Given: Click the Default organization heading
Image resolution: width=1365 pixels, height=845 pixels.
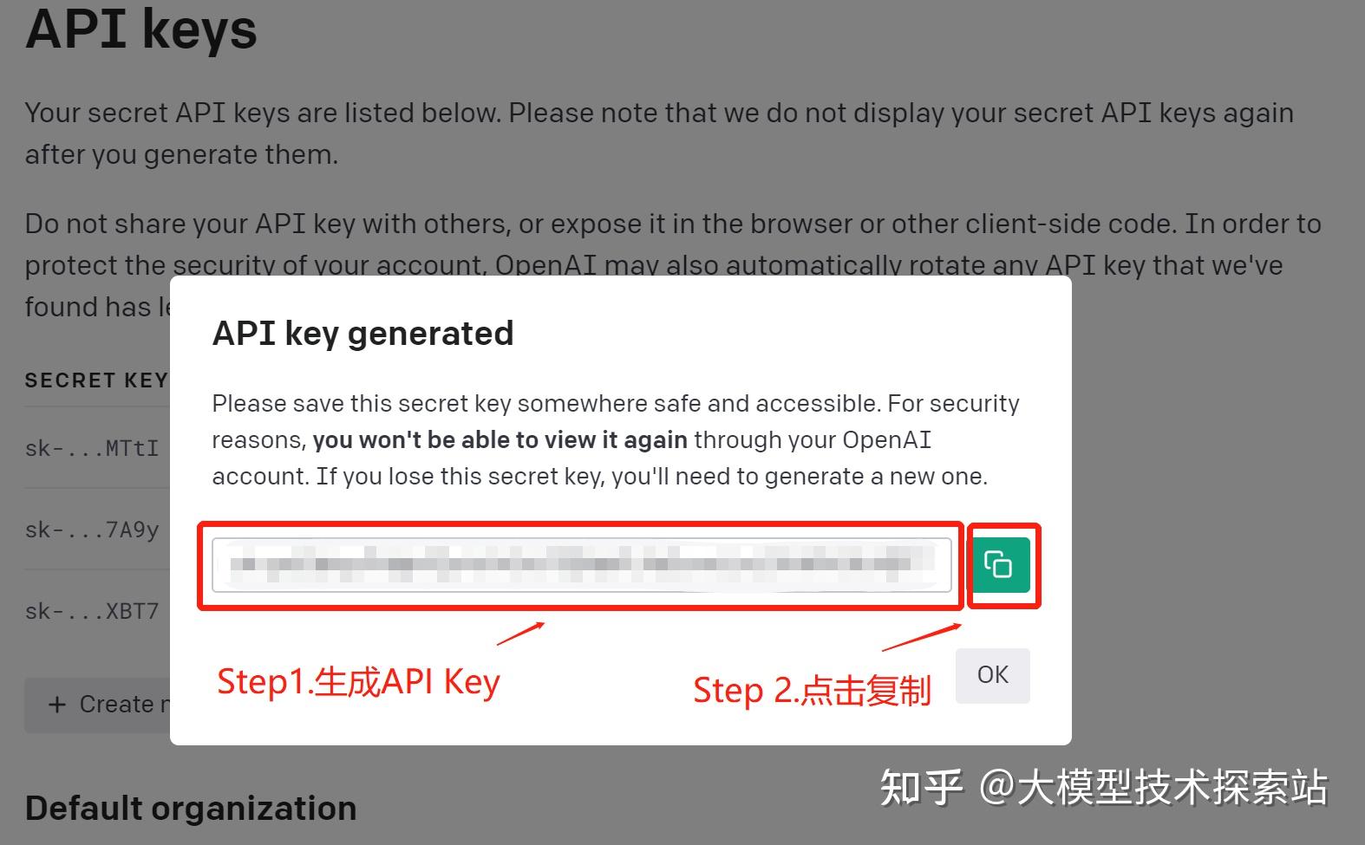Looking at the screenshot, I should pos(191,808).
